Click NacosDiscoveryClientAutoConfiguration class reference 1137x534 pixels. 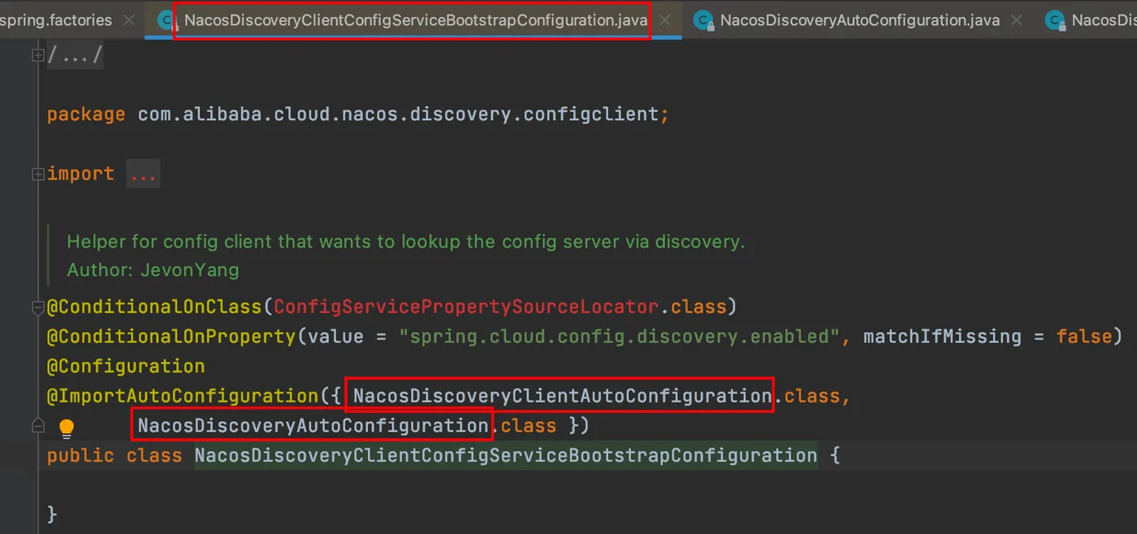point(561,396)
